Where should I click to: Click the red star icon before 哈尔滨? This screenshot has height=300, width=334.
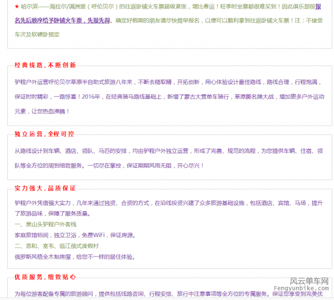point(17,7)
